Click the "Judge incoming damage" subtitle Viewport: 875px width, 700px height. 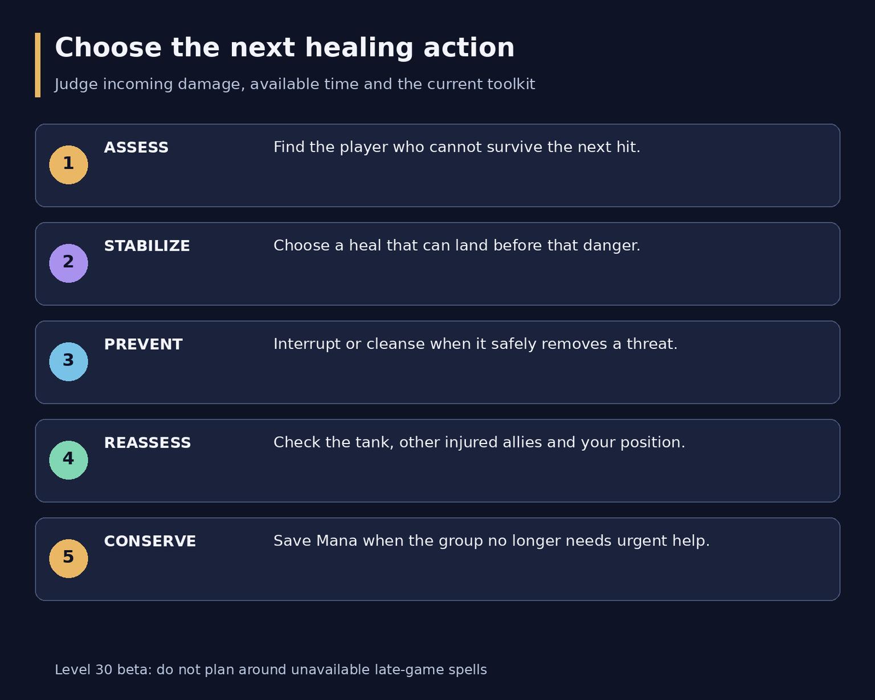pyautogui.click(x=295, y=84)
